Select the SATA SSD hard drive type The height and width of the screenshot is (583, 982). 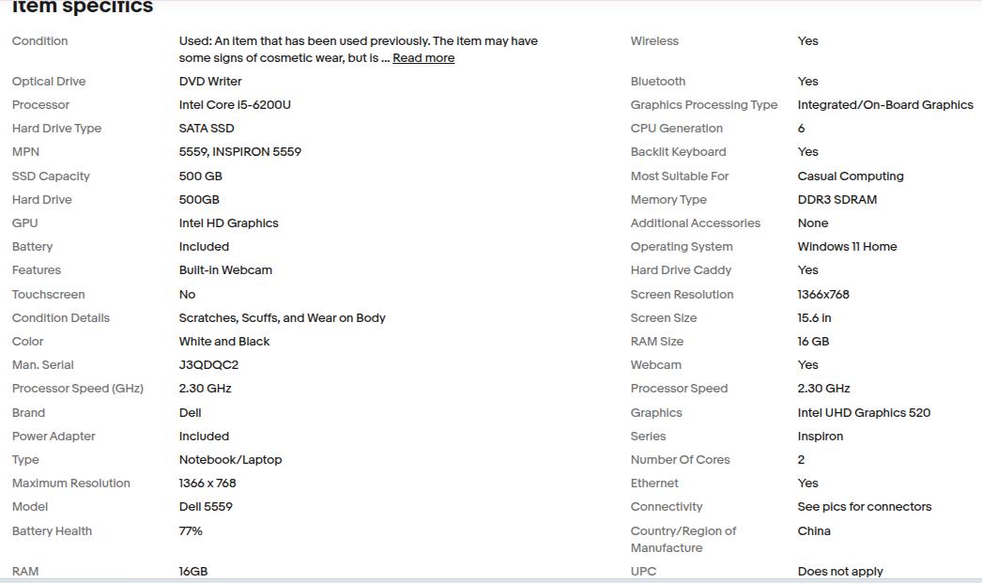click(207, 129)
